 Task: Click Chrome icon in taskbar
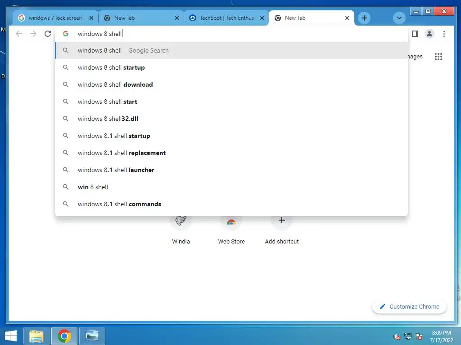click(x=64, y=336)
